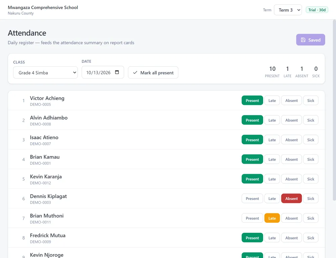
Task: Click admission number DEMO-0012
Action: [x=41, y=183]
